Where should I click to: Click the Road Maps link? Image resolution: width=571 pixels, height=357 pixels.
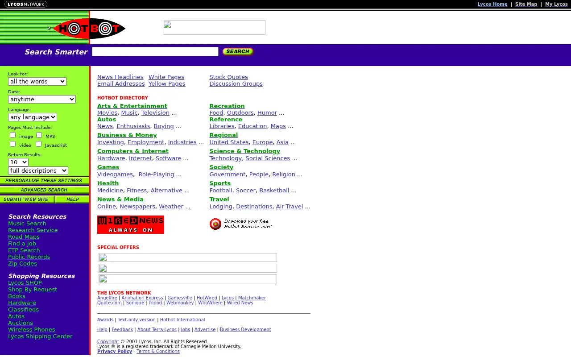point(24,237)
